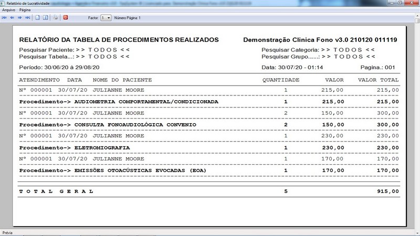The height and width of the screenshot is (236, 420).
Task: Click 'Nº 000001' above the ELETROMIOGRAFIA procedure
Action: click(x=36, y=136)
